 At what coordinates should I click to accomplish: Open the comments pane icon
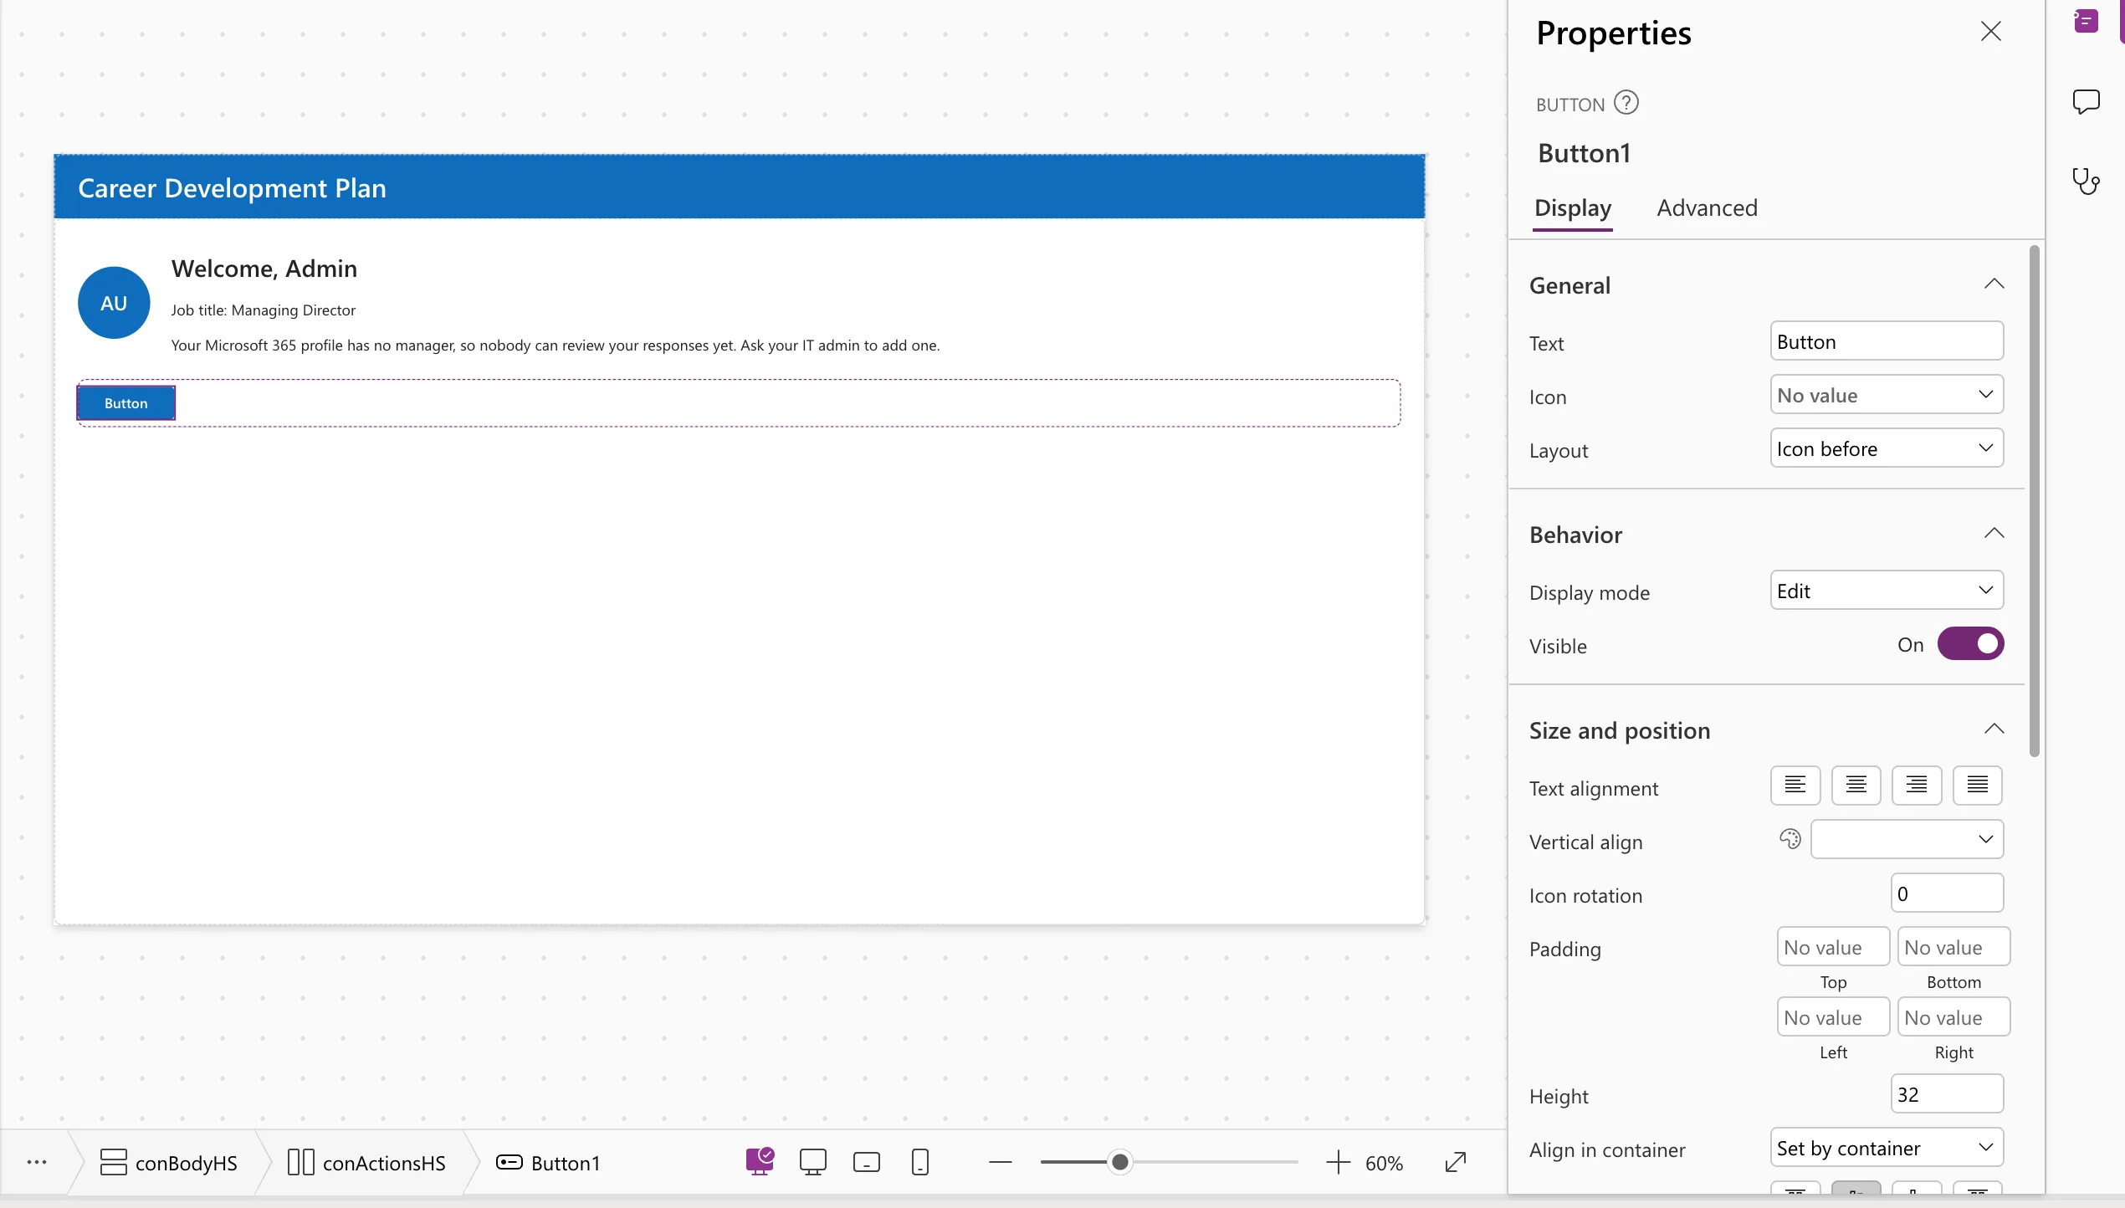click(2086, 102)
